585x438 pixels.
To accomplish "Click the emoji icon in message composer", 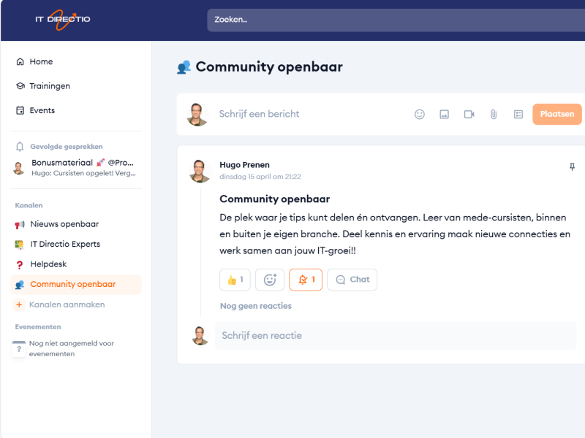I will pos(420,114).
